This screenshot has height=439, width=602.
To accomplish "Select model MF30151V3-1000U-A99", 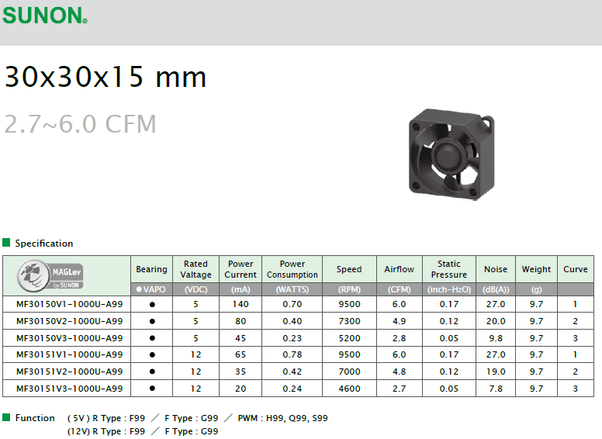I will [70, 389].
